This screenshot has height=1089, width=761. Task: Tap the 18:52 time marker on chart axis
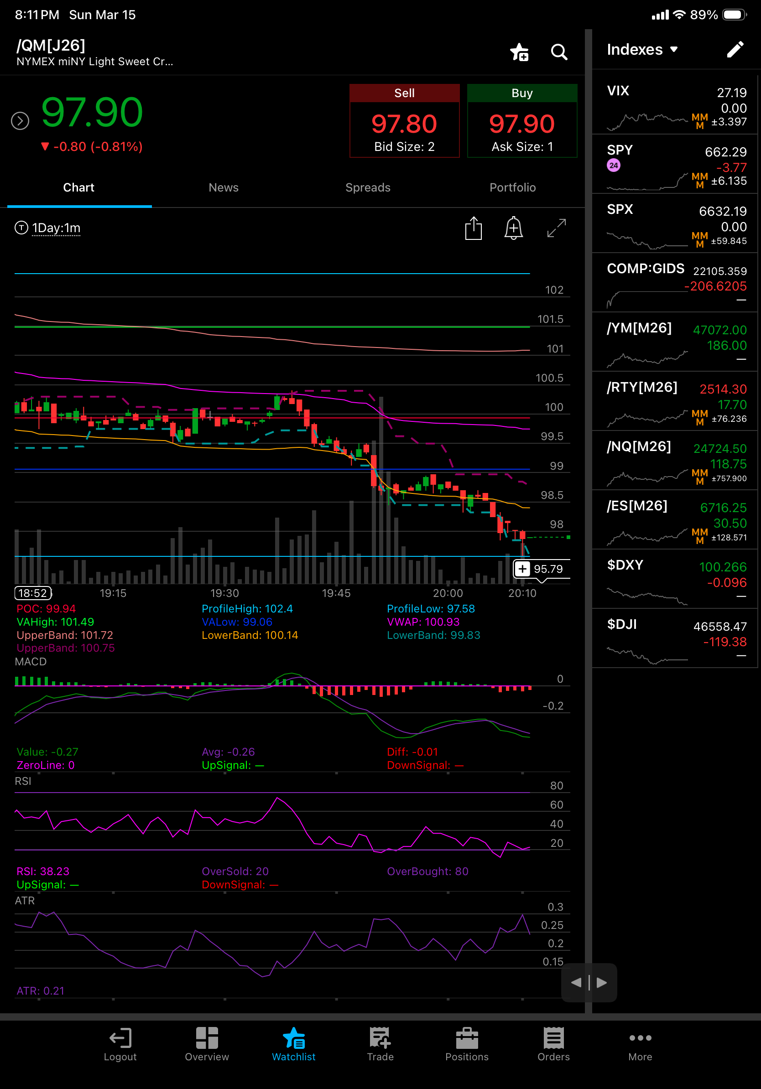pyautogui.click(x=33, y=593)
